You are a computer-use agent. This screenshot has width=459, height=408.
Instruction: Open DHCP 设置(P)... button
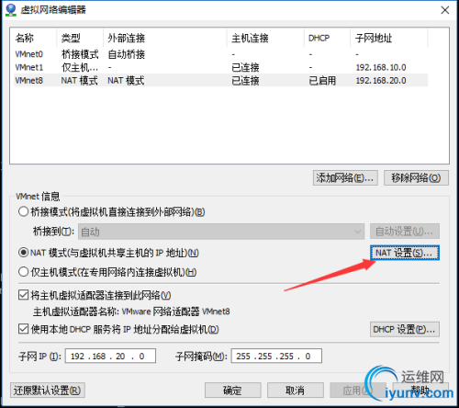coord(405,329)
